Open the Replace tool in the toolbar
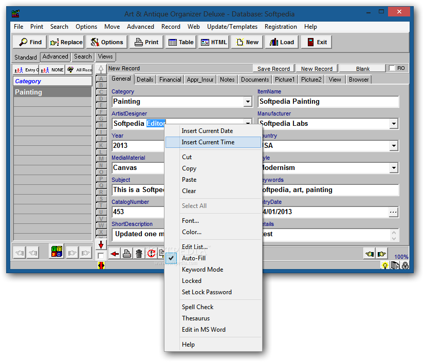The width and height of the screenshot is (424, 362). tap(66, 42)
